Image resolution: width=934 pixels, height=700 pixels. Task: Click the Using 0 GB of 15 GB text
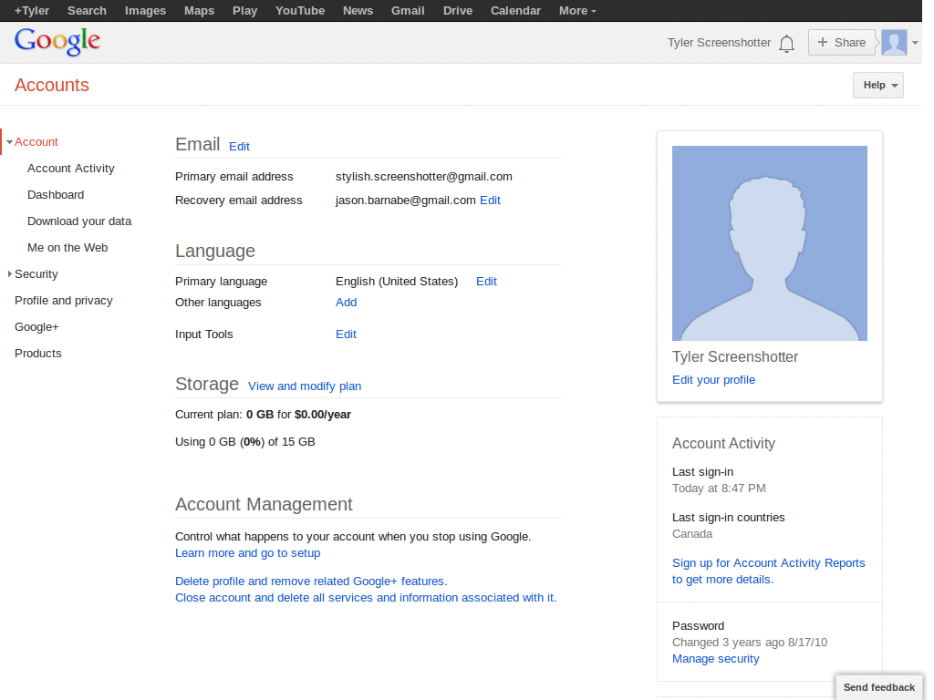tap(244, 442)
